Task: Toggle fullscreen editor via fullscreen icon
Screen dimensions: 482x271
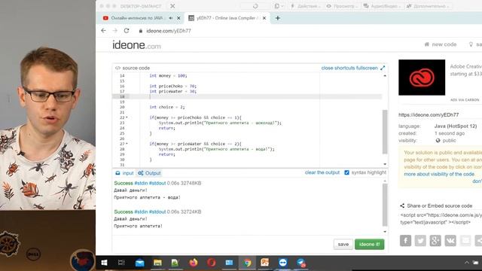Action: [383, 68]
